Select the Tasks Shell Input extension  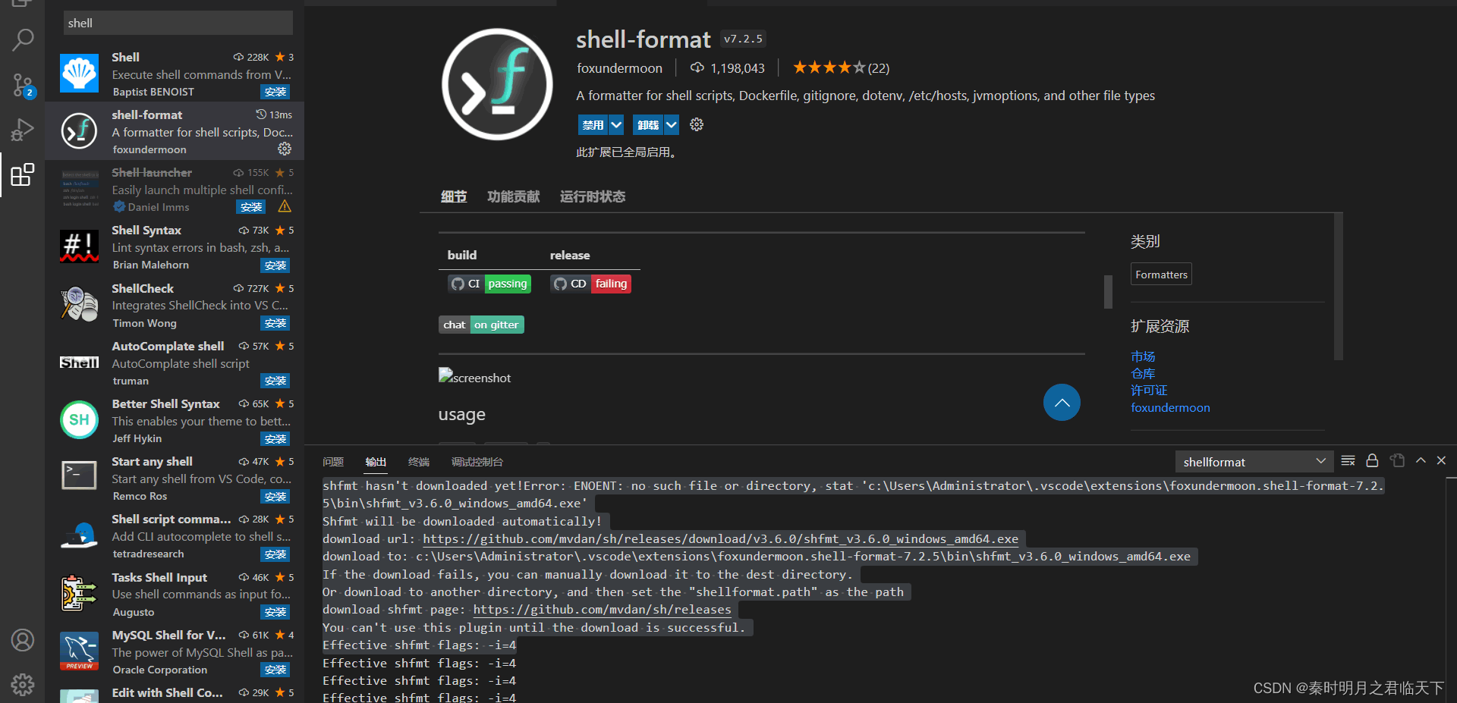tap(175, 595)
